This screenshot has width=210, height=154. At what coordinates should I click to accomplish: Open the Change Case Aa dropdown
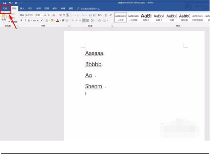coord(54,15)
